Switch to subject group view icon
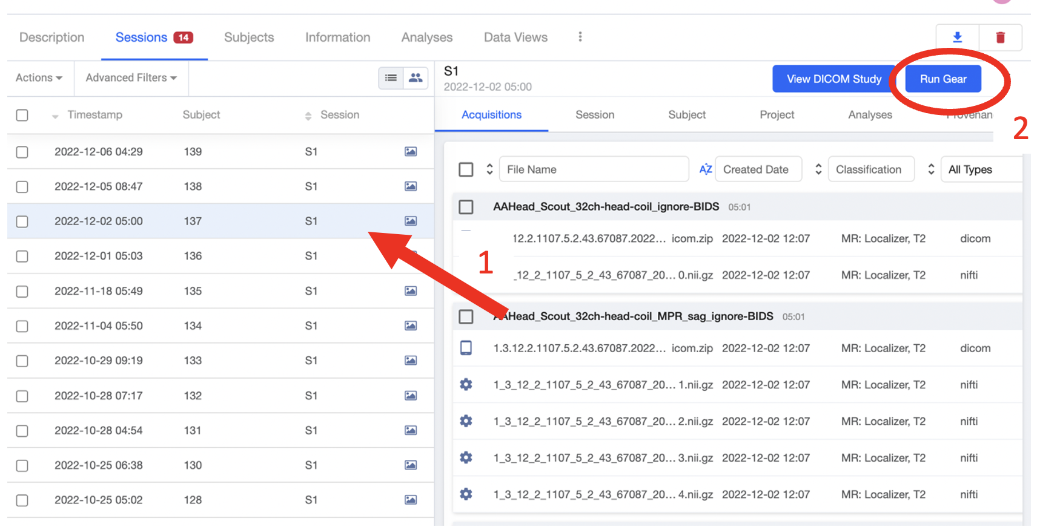1037x530 pixels. (x=416, y=78)
